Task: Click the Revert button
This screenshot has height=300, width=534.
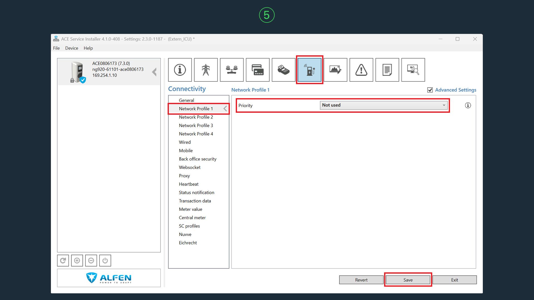Action: coord(361,280)
